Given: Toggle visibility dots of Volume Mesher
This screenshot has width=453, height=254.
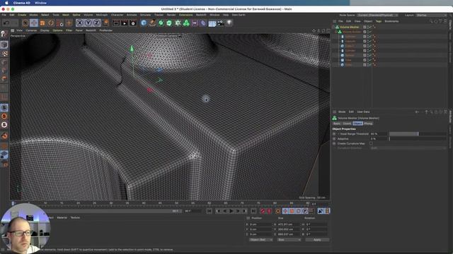Looking at the screenshot, I should (367, 27).
